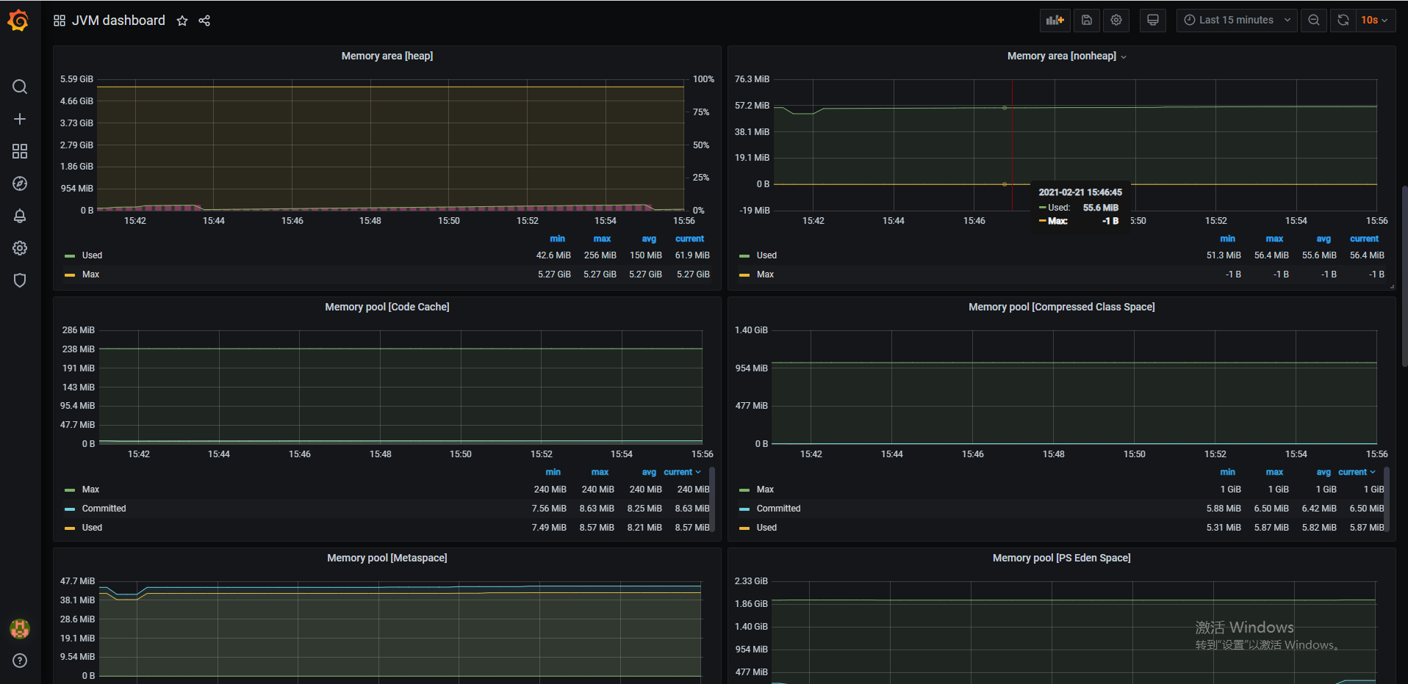Open the Explore compass icon
Image resolution: width=1408 pixels, height=684 pixels.
20,183
